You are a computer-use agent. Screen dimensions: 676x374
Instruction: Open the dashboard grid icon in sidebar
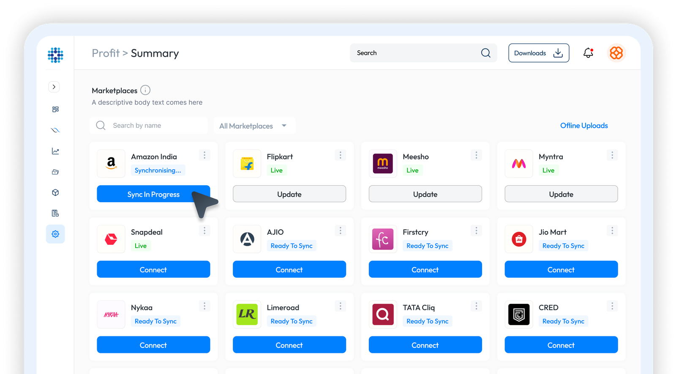tap(55, 109)
